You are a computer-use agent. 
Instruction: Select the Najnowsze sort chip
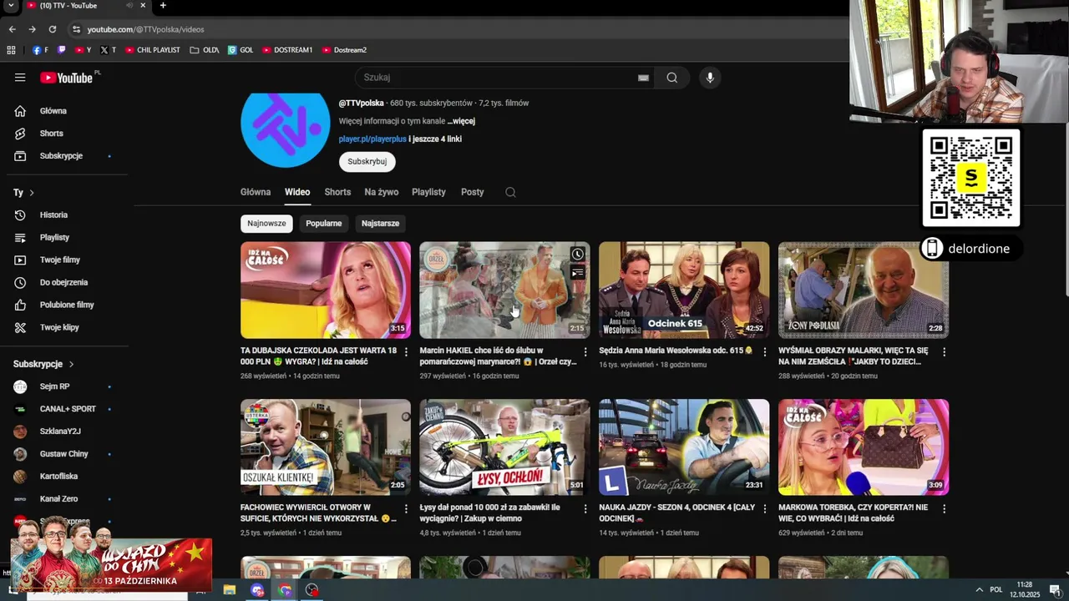coord(266,224)
